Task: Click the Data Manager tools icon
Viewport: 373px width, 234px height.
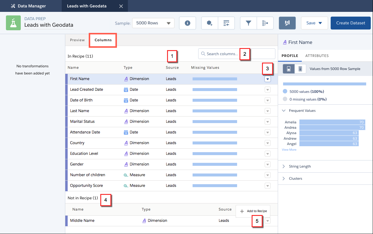Action: tap(13, 6)
